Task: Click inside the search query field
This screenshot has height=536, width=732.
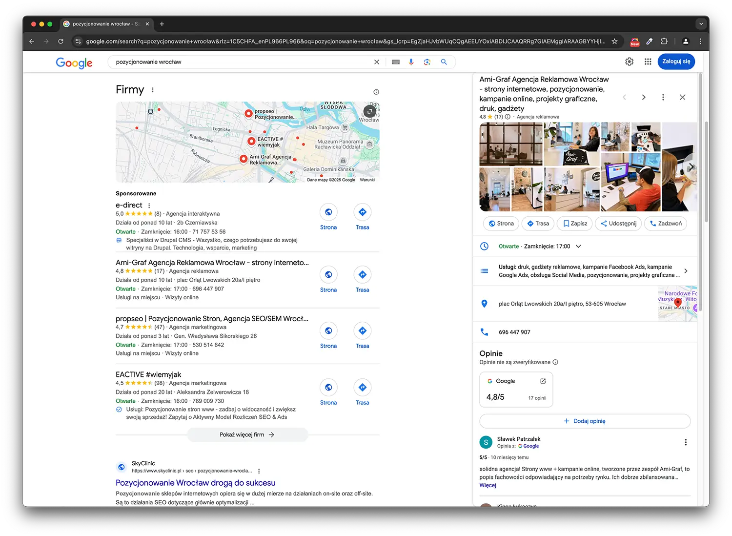Action: click(220, 62)
